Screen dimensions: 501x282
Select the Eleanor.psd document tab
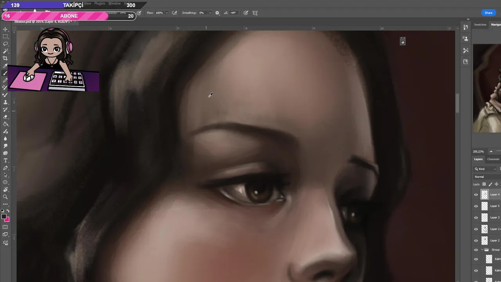pos(42,22)
